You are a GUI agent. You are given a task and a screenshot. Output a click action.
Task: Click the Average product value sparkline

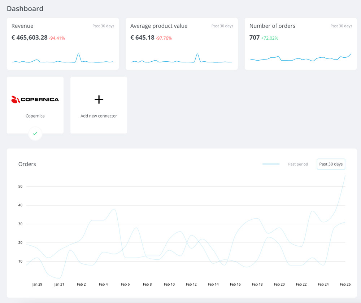182,58
